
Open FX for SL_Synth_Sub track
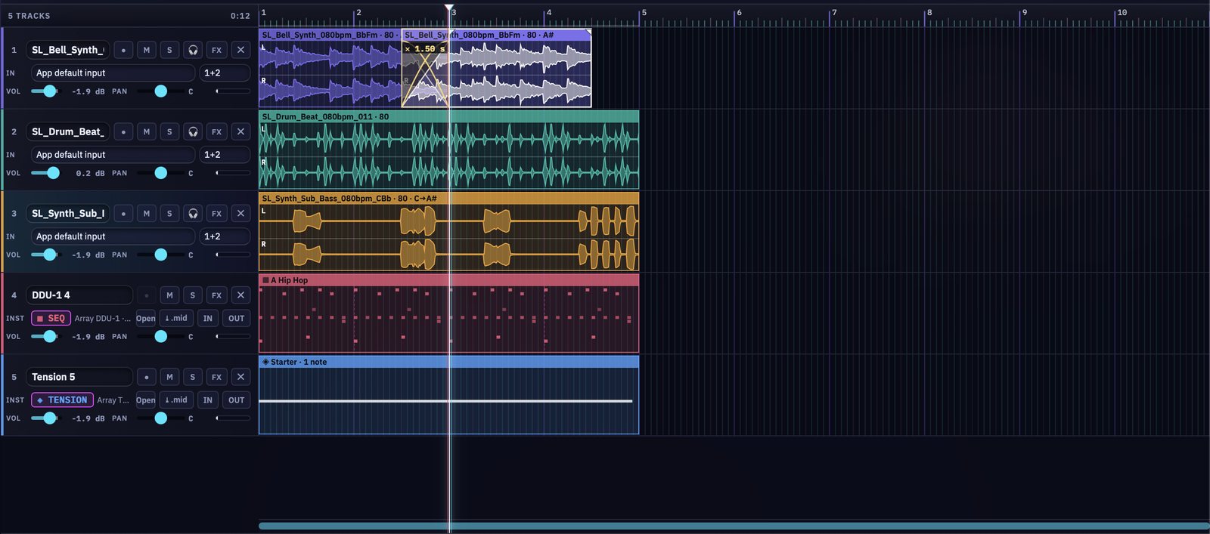coord(217,213)
